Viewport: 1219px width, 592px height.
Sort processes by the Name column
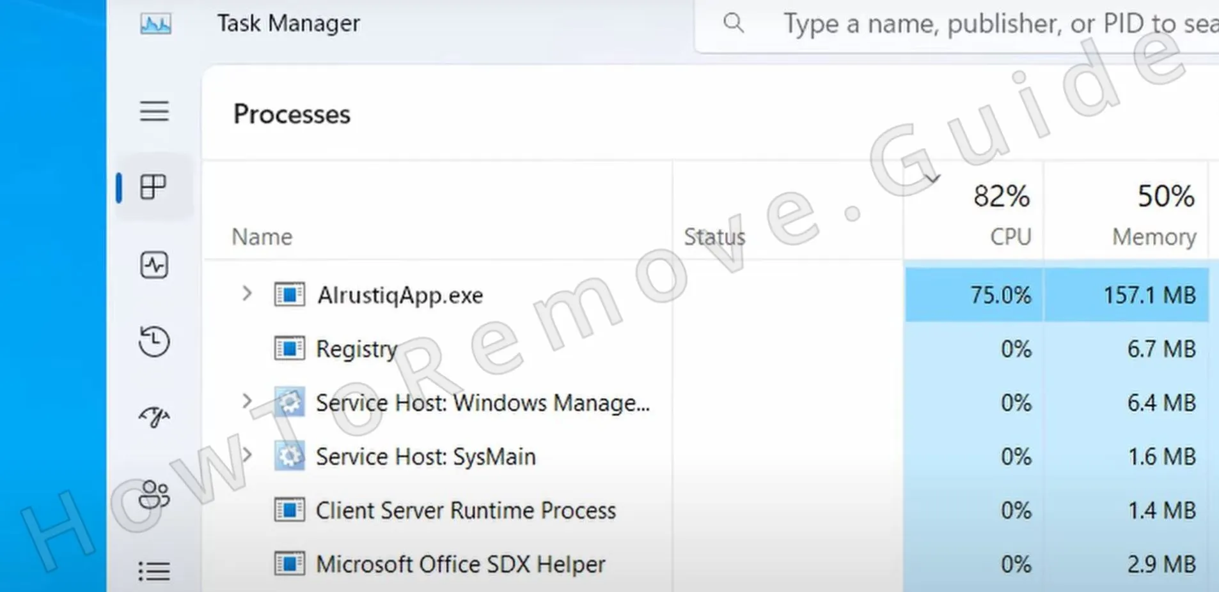pos(262,237)
